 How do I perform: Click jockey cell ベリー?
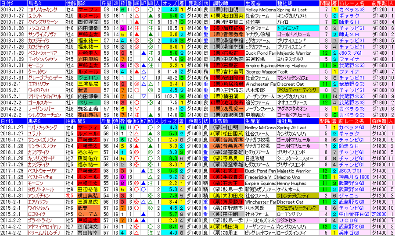89,102
